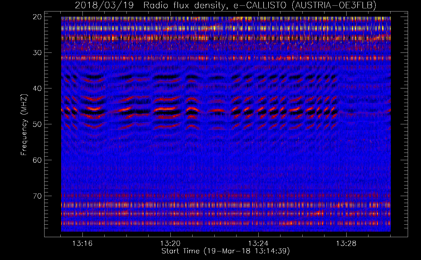Click the 'Frequency (MHZ)' y-axis label
421x260 pixels.
[24, 125]
